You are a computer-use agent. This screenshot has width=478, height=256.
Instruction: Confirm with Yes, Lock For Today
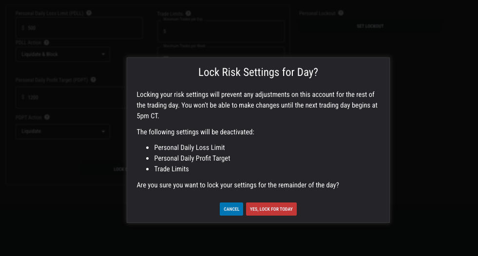click(271, 209)
